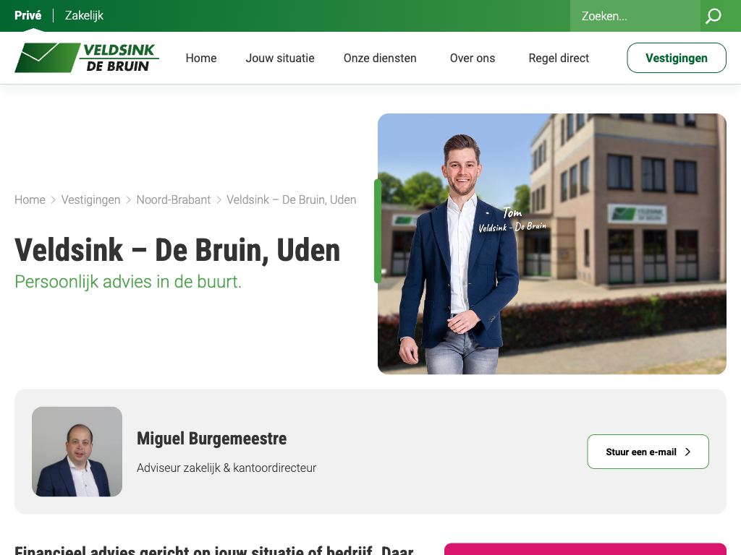Image resolution: width=741 pixels, height=555 pixels.
Task: Click the Miguel Burgemeestre name heading
Action: [212, 439]
